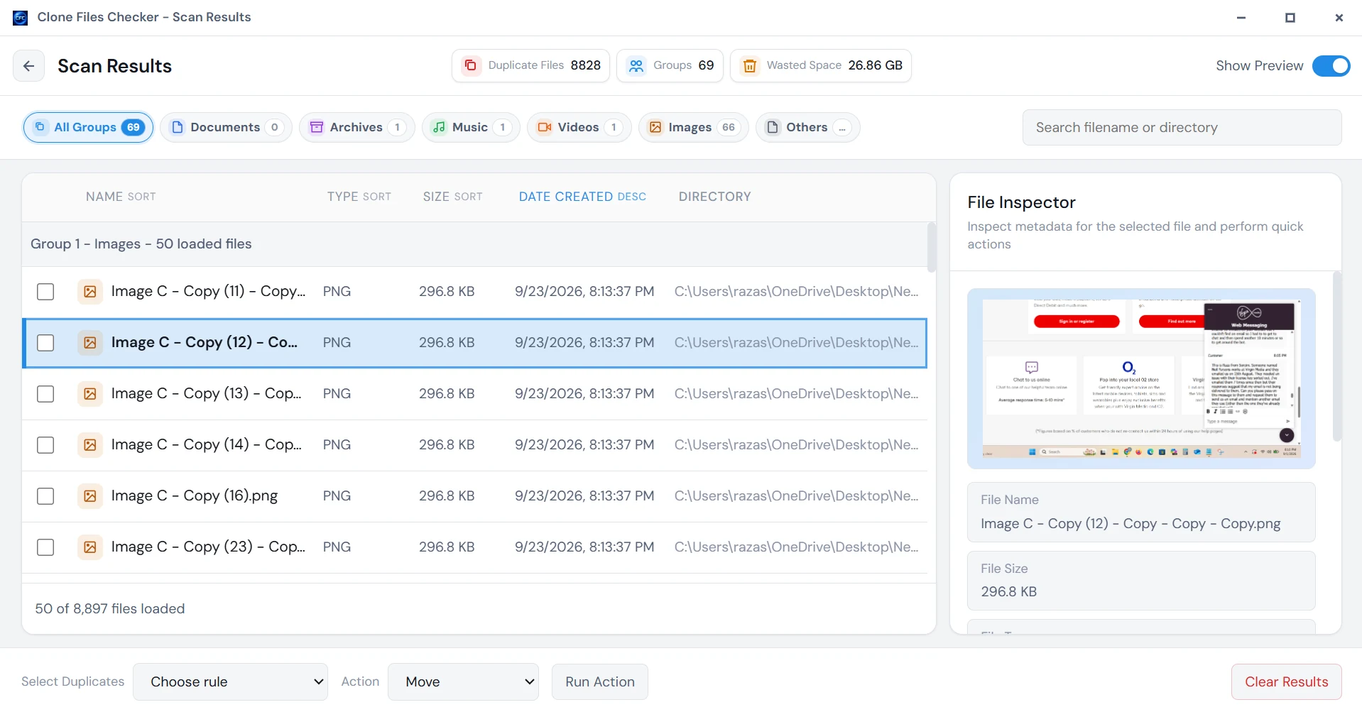
Task: Click the File Inspector scrollbar
Action: (1337, 356)
